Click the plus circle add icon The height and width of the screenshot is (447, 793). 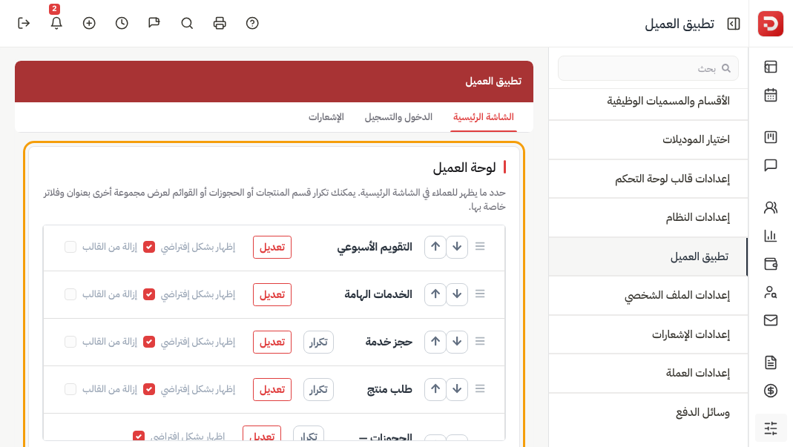click(x=89, y=23)
